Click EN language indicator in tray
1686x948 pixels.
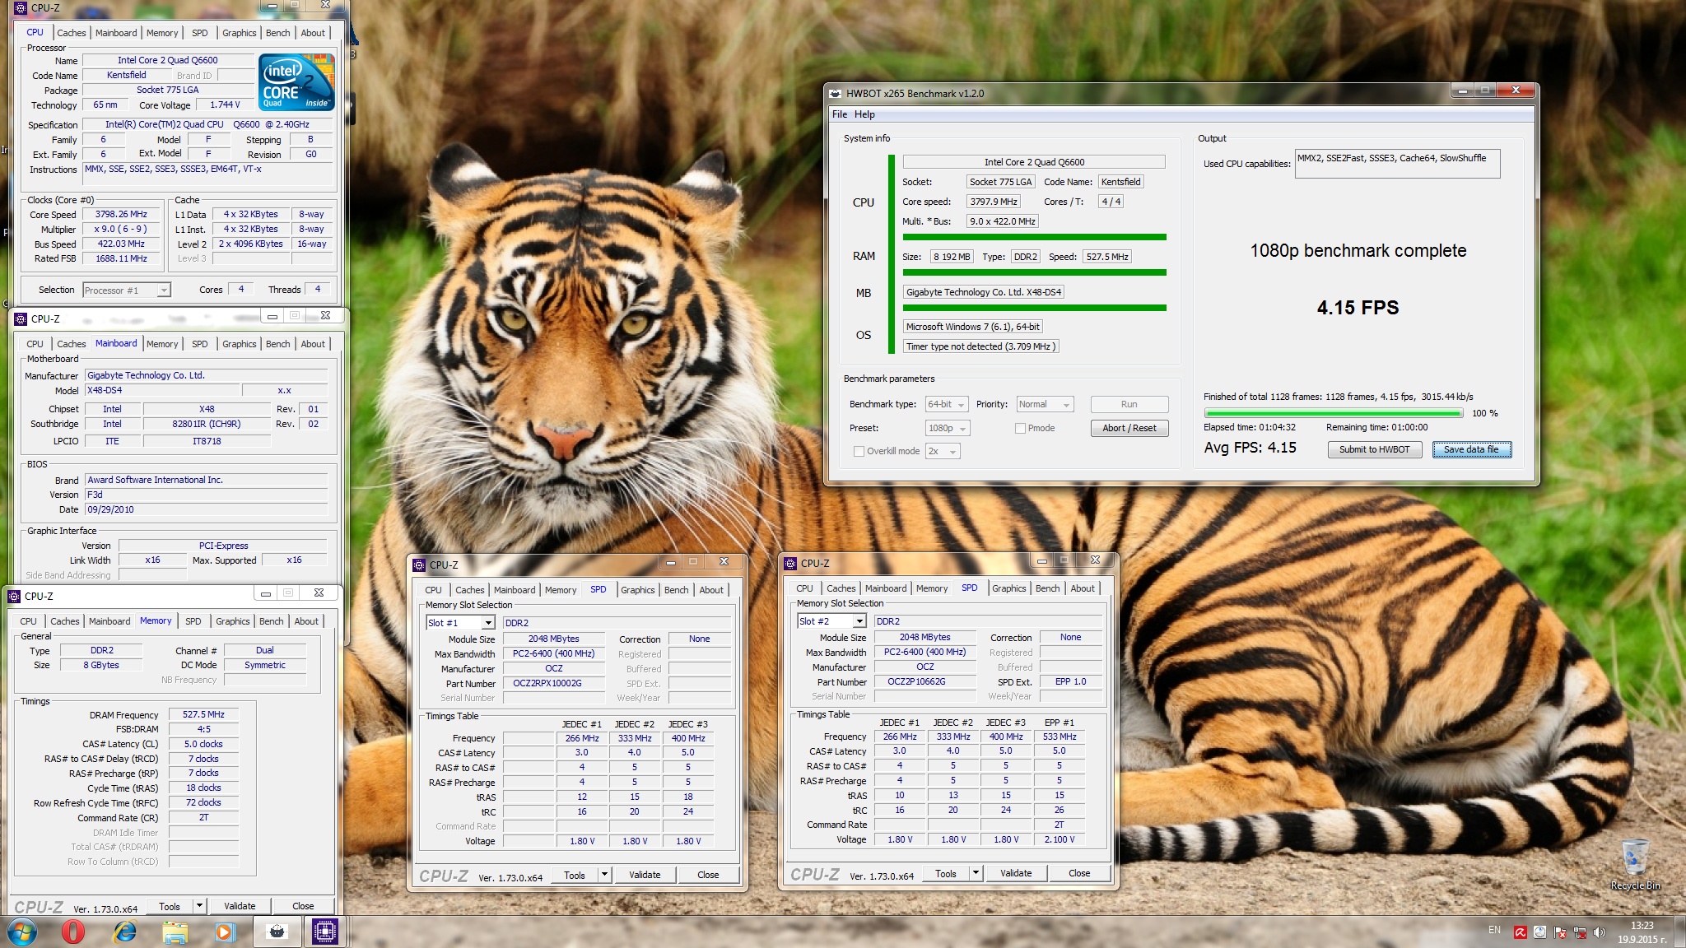click(x=1494, y=930)
